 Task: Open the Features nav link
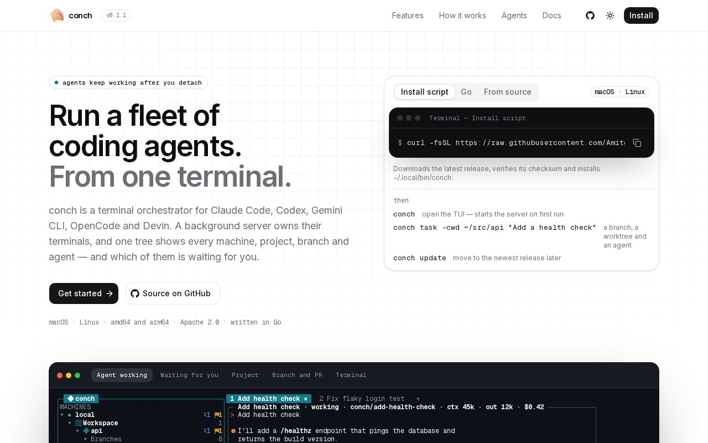408,16
